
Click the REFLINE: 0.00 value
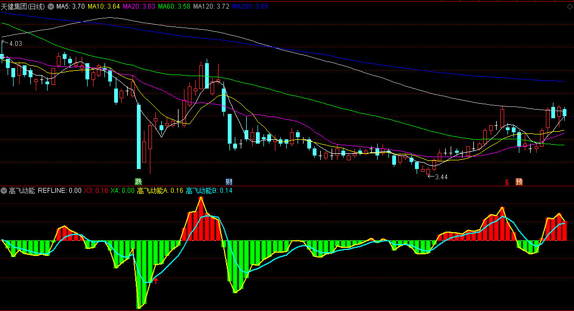click(x=60, y=191)
